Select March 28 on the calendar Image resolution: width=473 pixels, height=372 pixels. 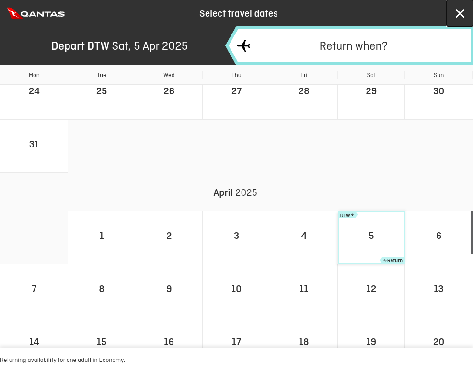click(304, 102)
